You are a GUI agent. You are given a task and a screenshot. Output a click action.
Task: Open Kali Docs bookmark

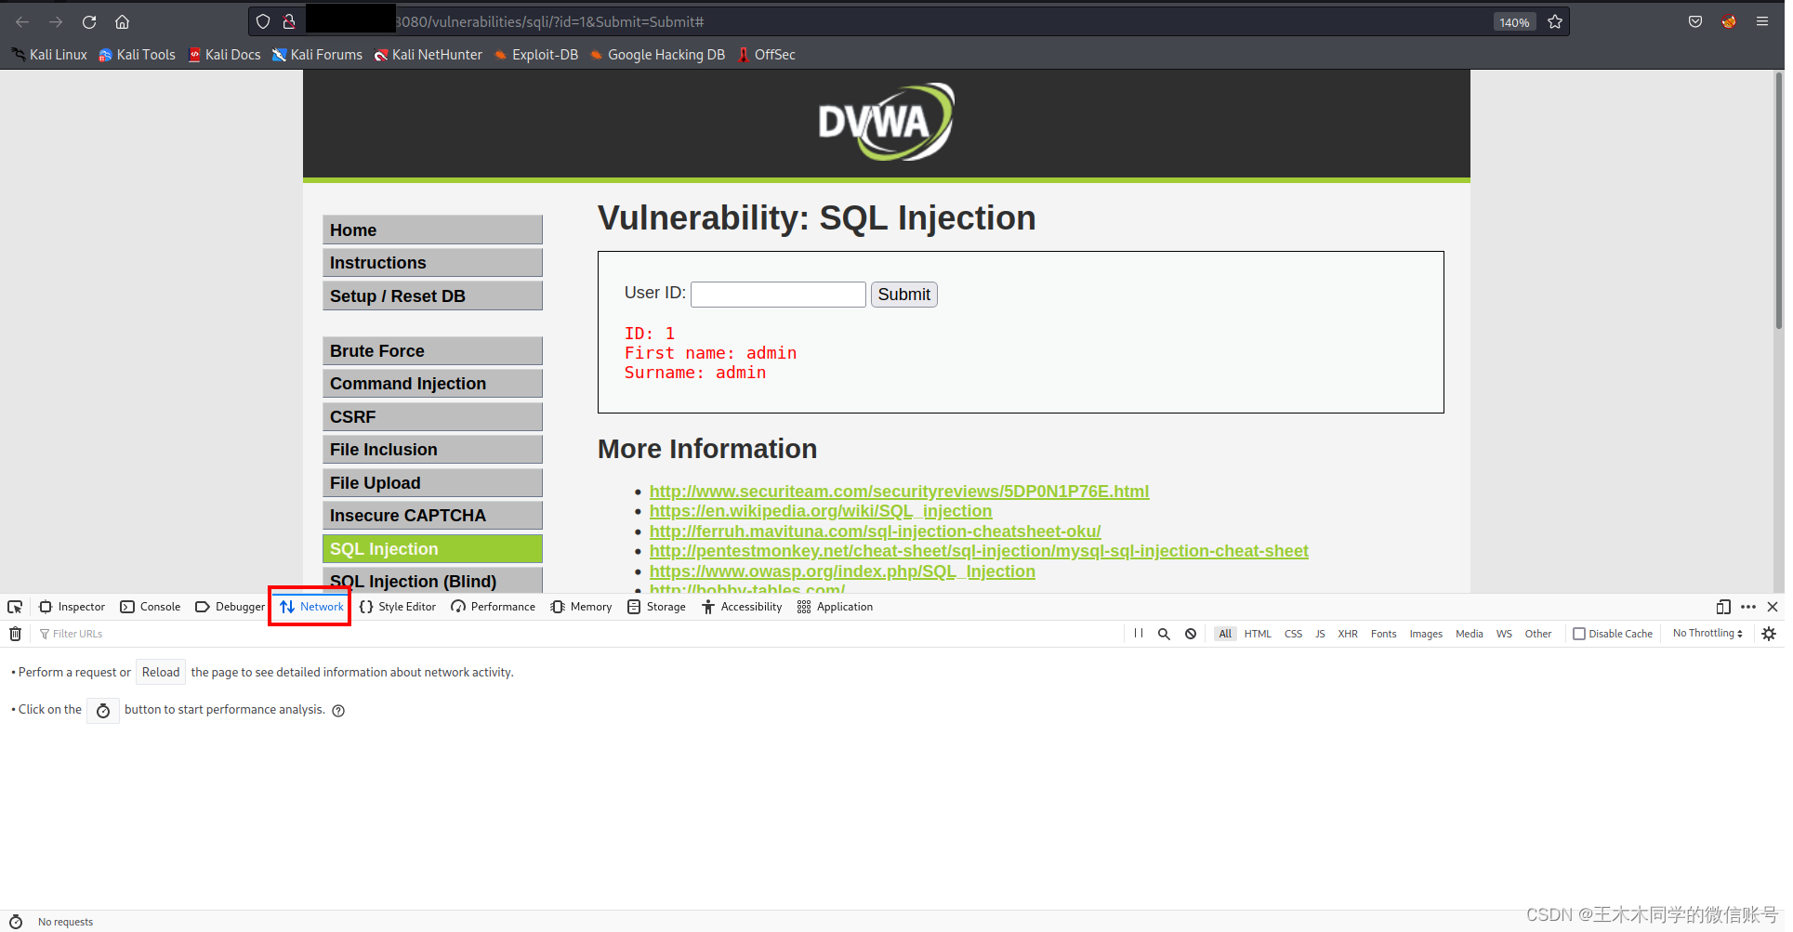pos(224,55)
